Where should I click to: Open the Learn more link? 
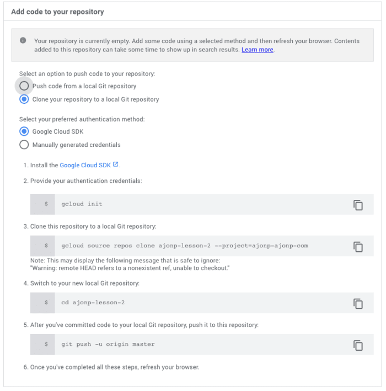[x=258, y=50]
